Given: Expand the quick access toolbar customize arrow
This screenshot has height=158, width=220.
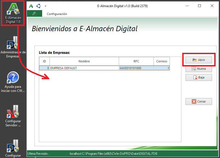Looking at the screenshot, I should [x=45, y=6].
